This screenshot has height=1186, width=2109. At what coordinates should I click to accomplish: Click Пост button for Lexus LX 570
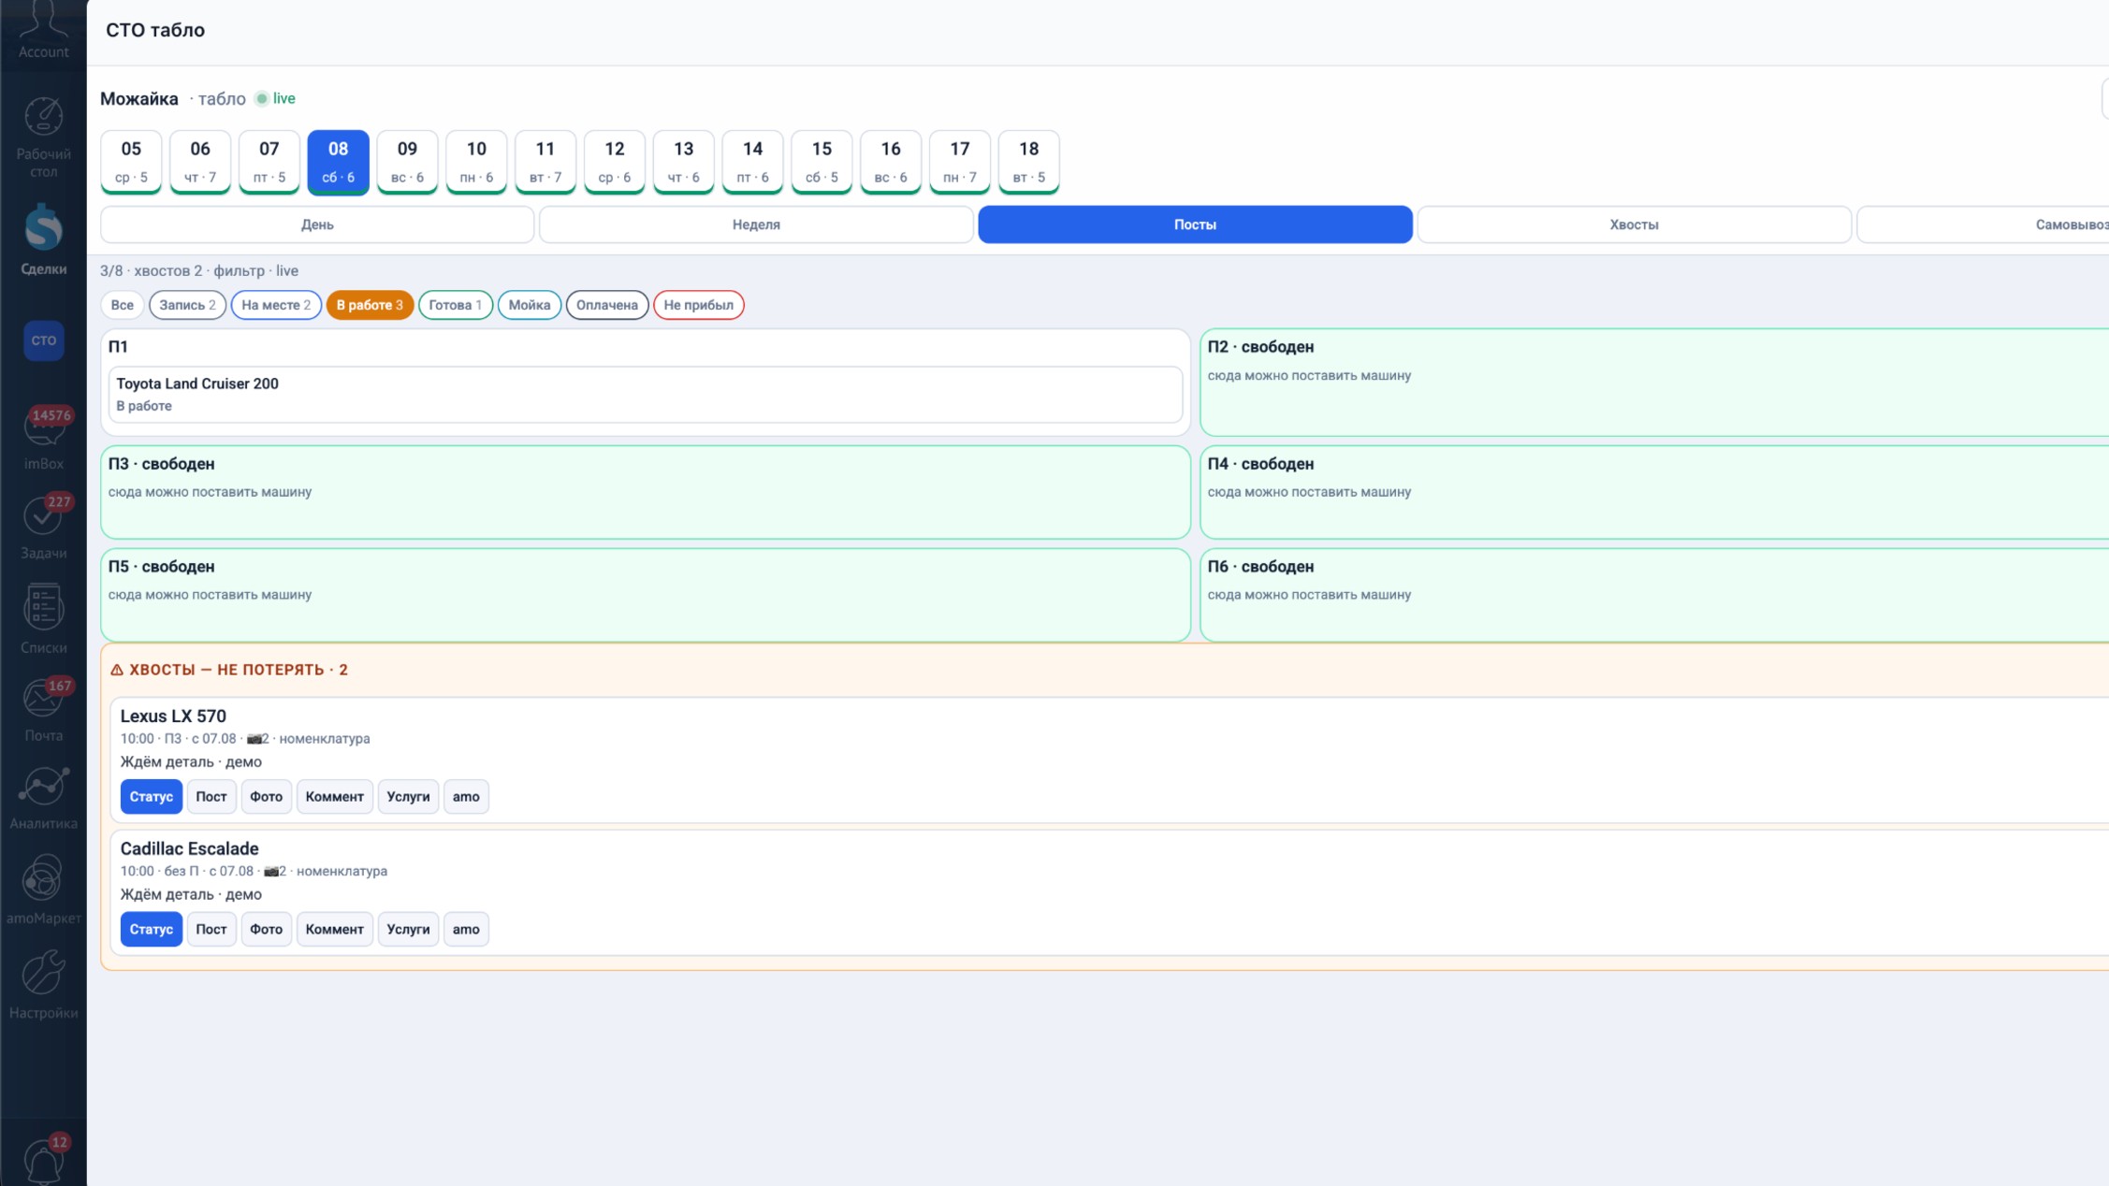[x=211, y=797]
